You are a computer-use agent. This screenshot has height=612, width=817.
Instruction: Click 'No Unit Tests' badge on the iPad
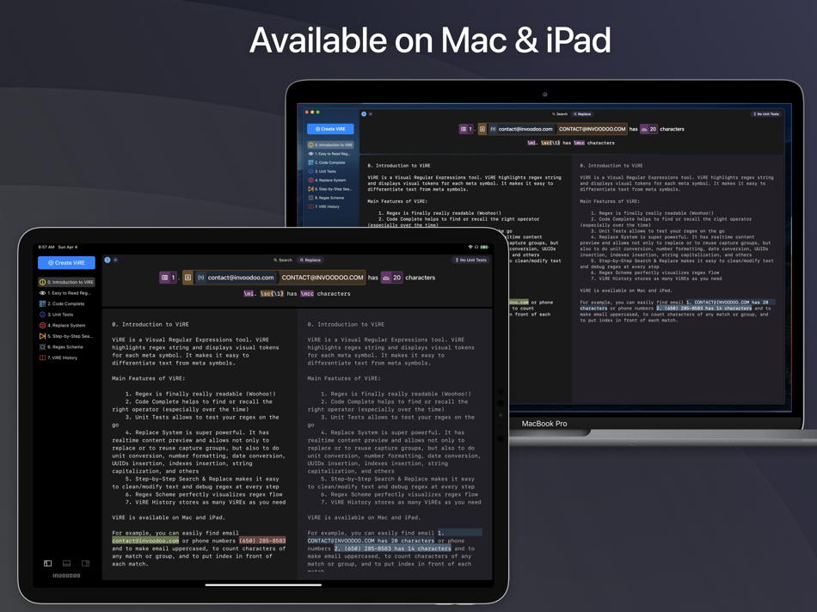click(x=471, y=260)
